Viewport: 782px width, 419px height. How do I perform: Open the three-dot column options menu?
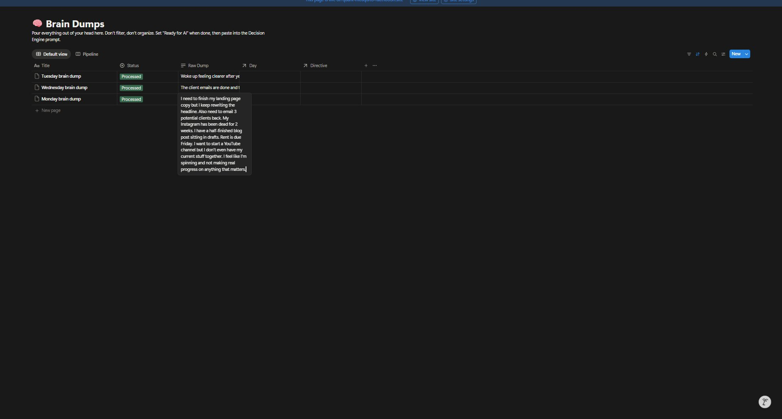point(375,65)
